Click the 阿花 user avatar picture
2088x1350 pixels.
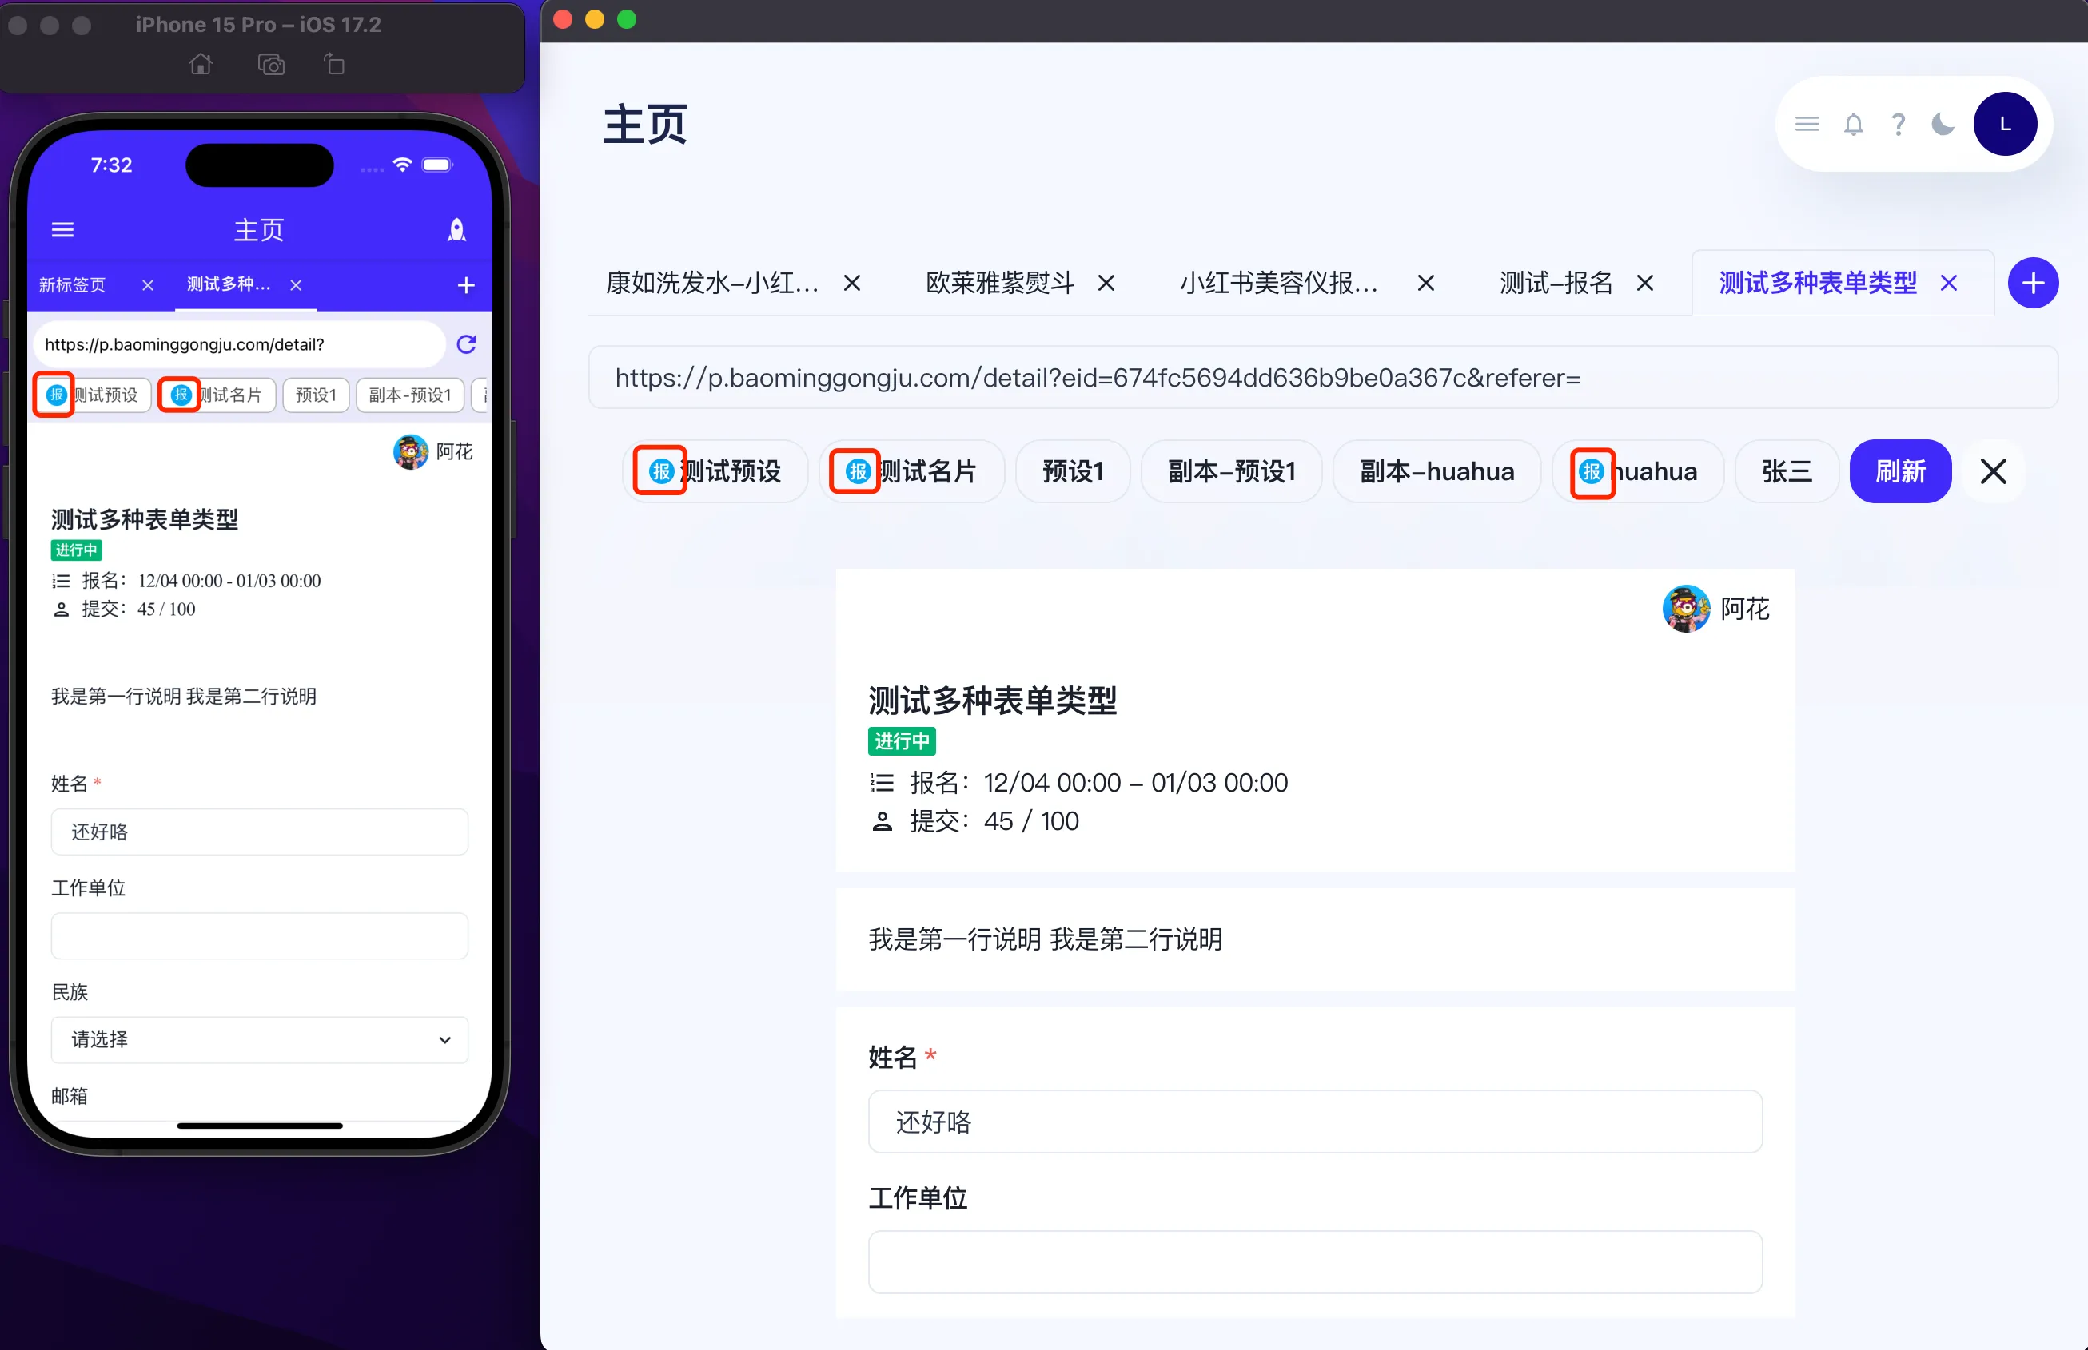click(1685, 607)
